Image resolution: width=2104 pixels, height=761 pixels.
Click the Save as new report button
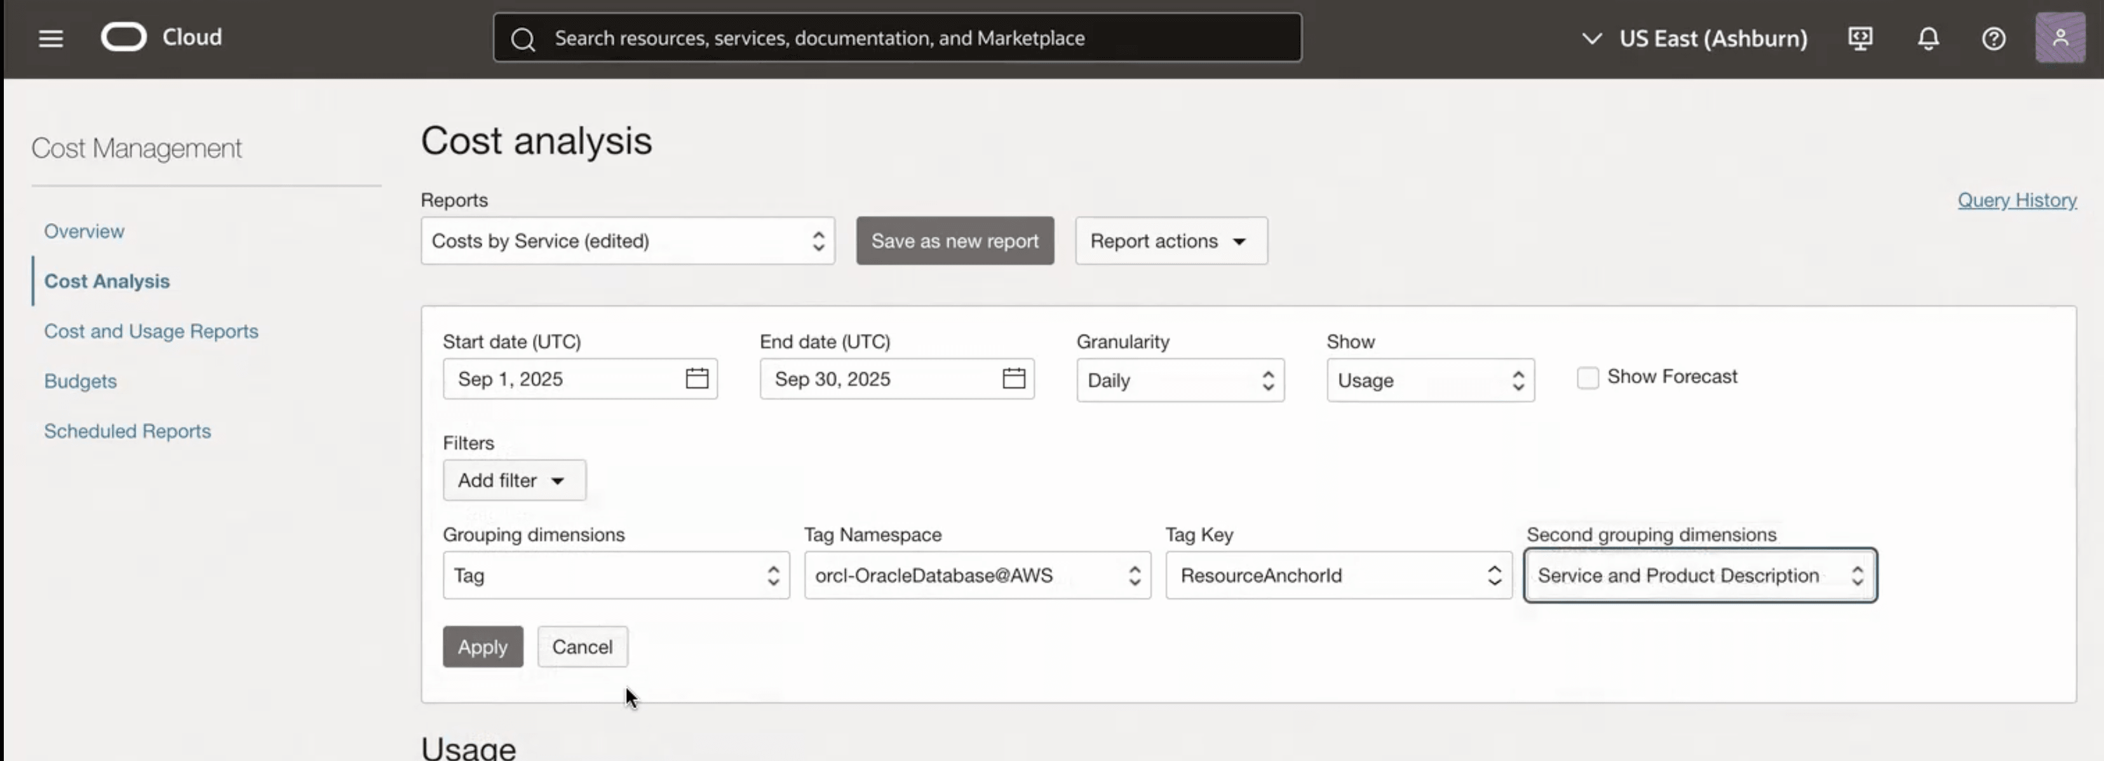point(955,240)
